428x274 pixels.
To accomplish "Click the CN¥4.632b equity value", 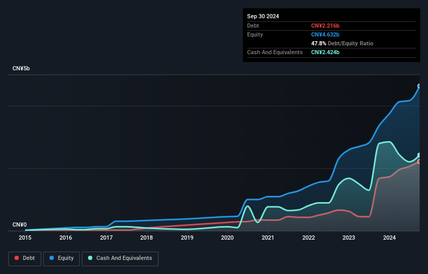I will coord(325,34).
